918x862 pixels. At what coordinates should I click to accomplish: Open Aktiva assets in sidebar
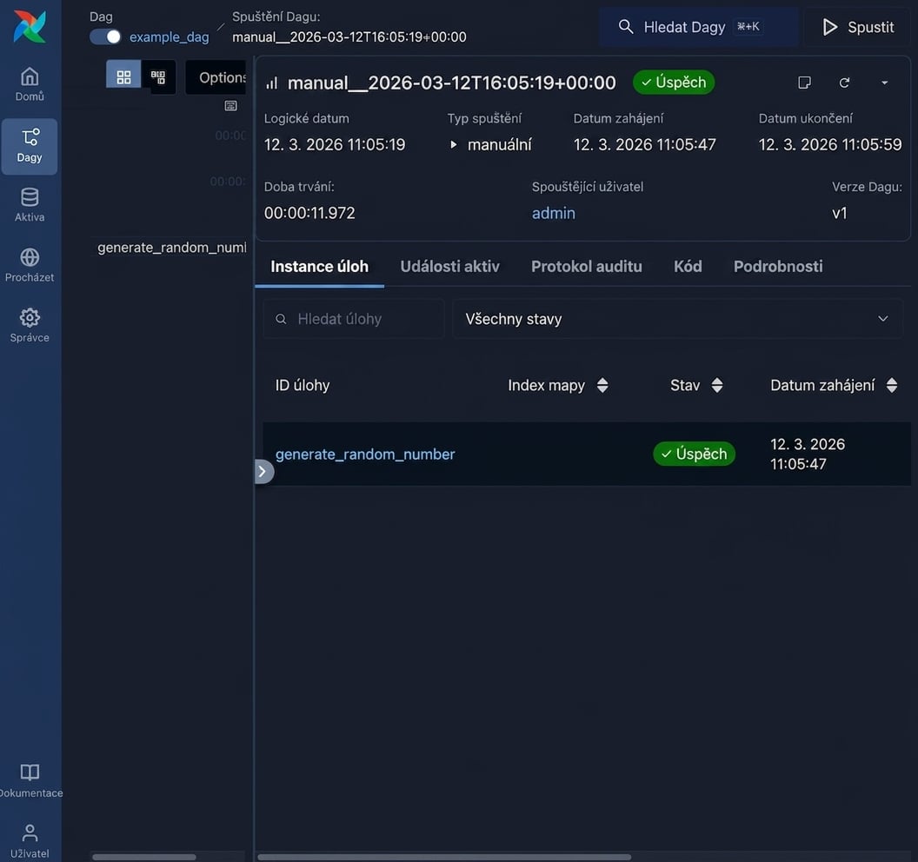pyautogui.click(x=30, y=205)
